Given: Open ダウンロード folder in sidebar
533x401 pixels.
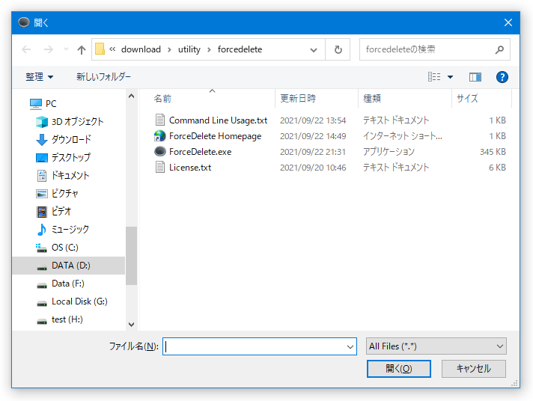Looking at the screenshot, I should pos(71,139).
